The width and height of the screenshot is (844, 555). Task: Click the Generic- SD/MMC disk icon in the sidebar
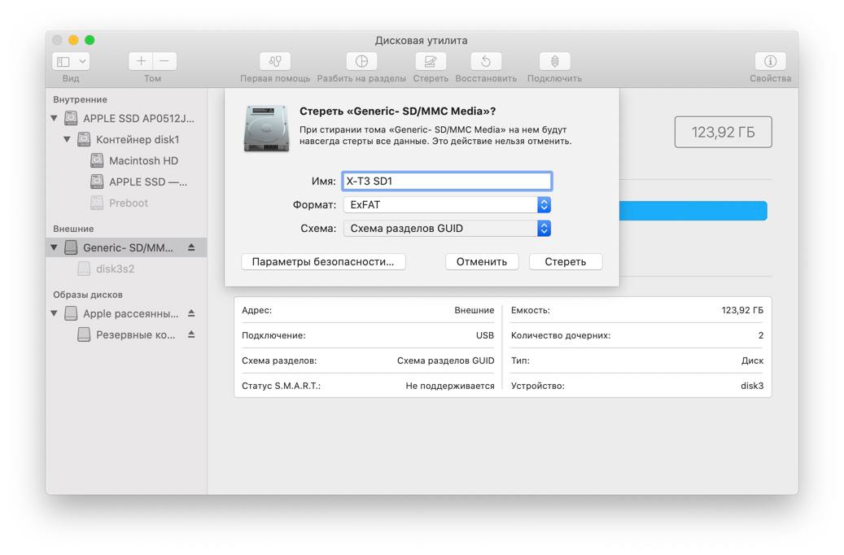(71, 247)
